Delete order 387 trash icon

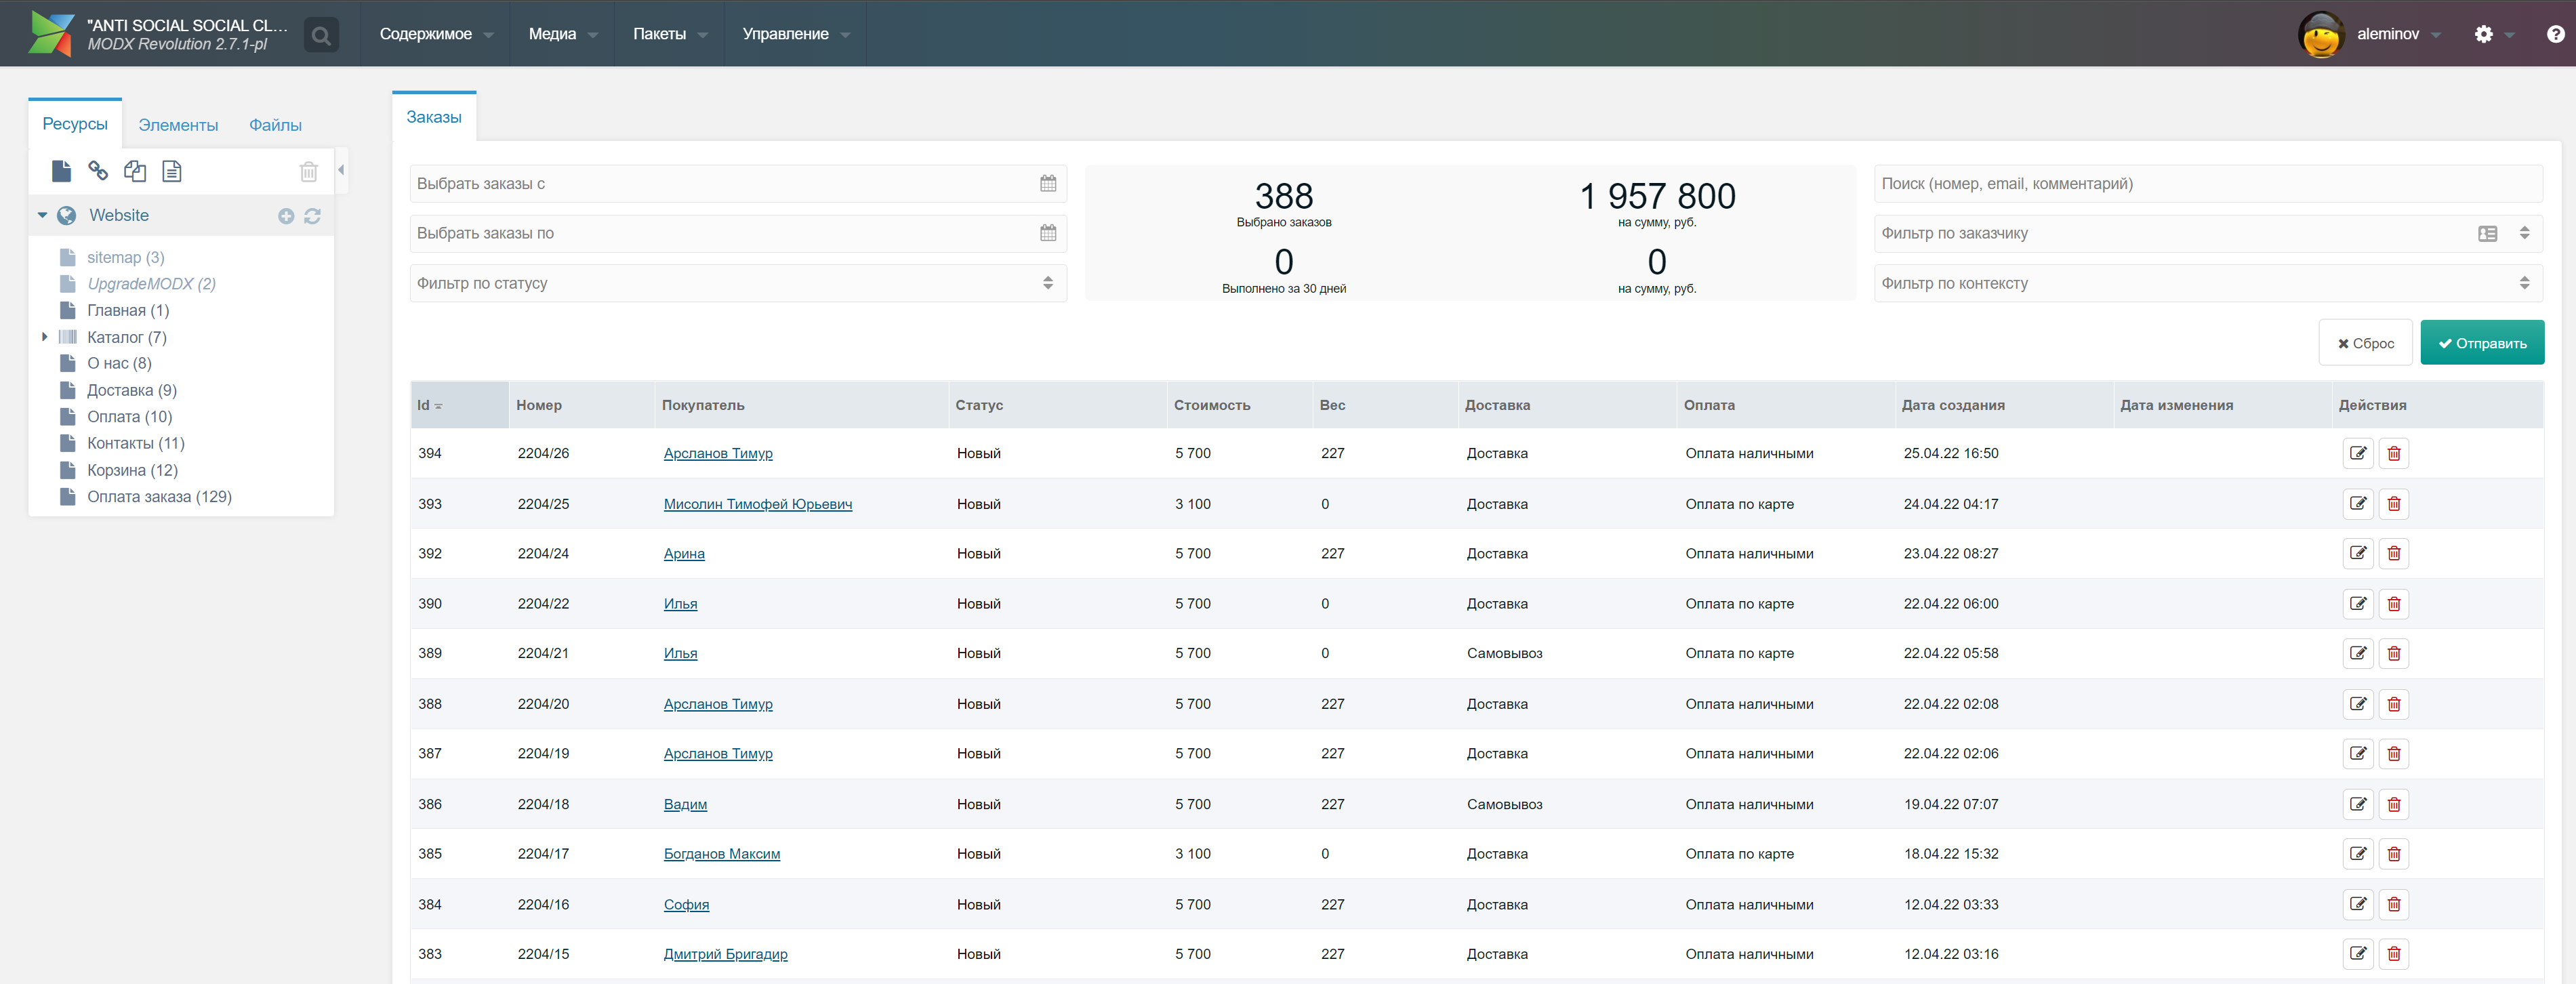[2394, 753]
